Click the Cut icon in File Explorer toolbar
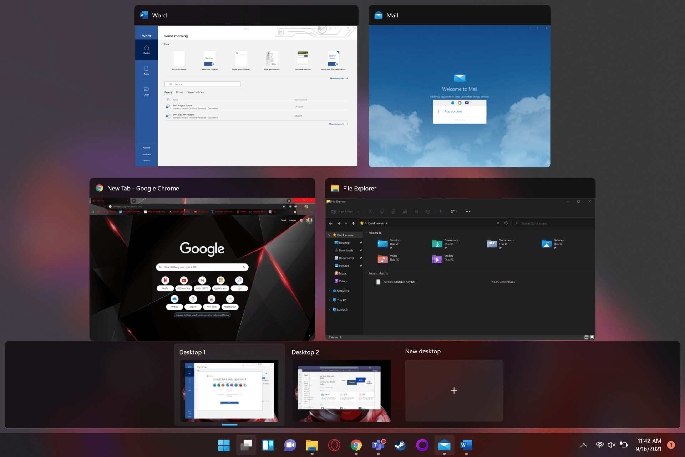Viewport: 685px width, 457px height. (370, 211)
